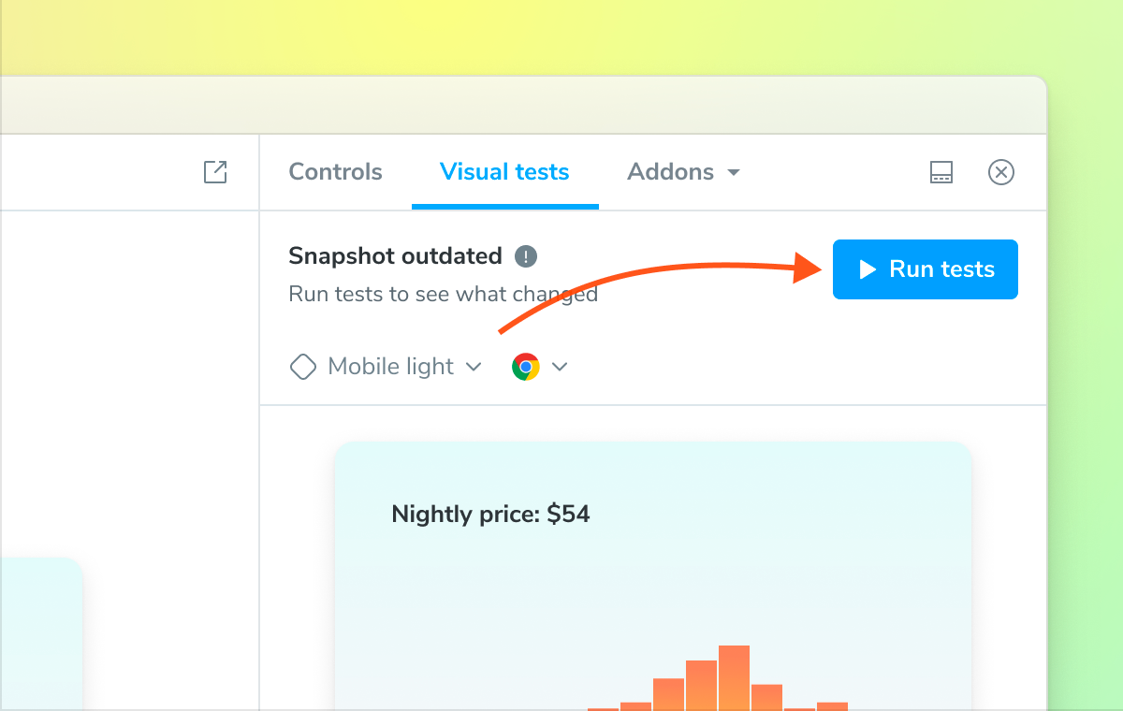Expand the Mobile light viewport dropdown
The width and height of the screenshot is (1123, 711).
[475, 367]
